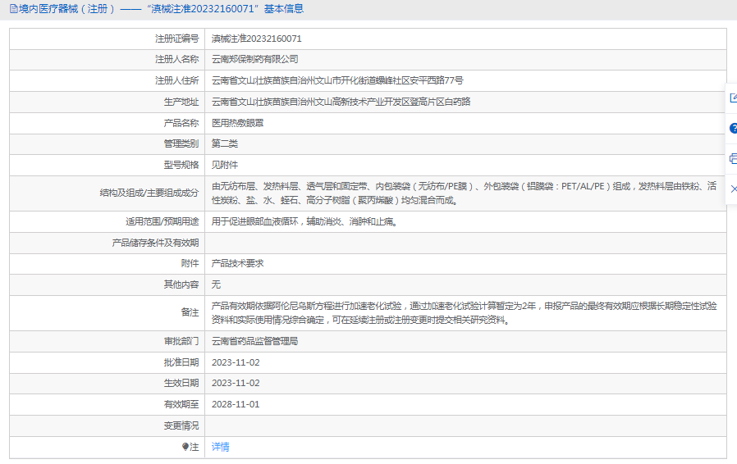Click the 型号规格 label
Screen dimensions: 737x464
coord(181,165)
